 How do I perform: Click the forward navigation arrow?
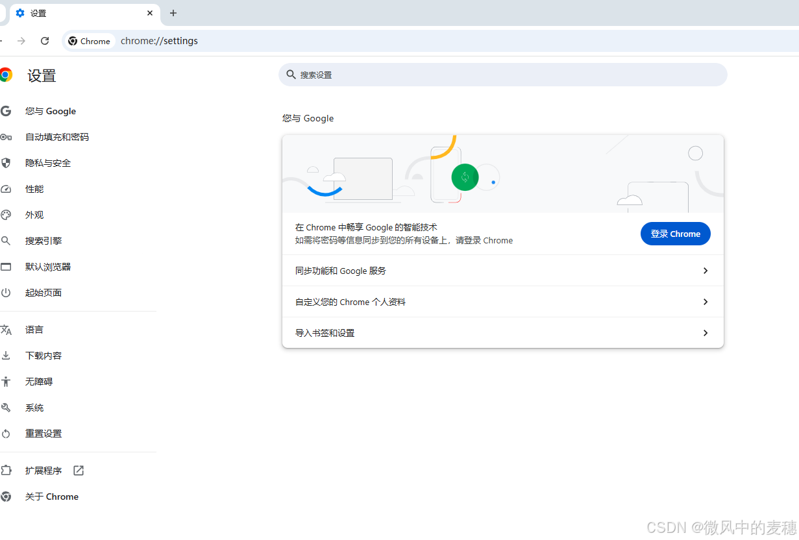[21, 41]
